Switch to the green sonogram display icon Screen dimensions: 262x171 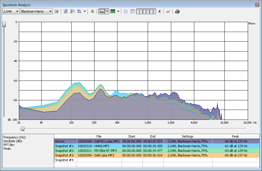tap(113, 11)
